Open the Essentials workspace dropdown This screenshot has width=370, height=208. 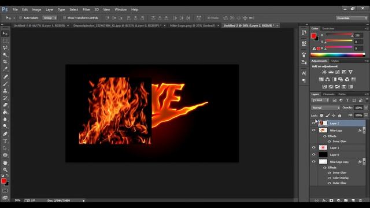(351, 18)
